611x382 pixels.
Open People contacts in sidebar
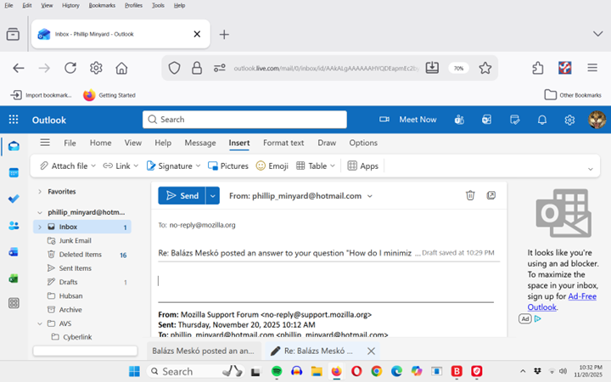coord(14,225)
